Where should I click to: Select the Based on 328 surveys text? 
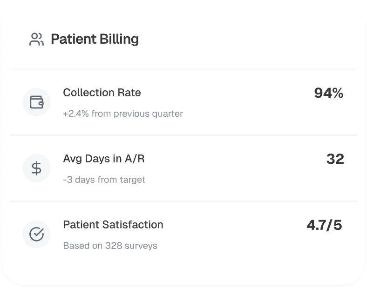[110, 246]
